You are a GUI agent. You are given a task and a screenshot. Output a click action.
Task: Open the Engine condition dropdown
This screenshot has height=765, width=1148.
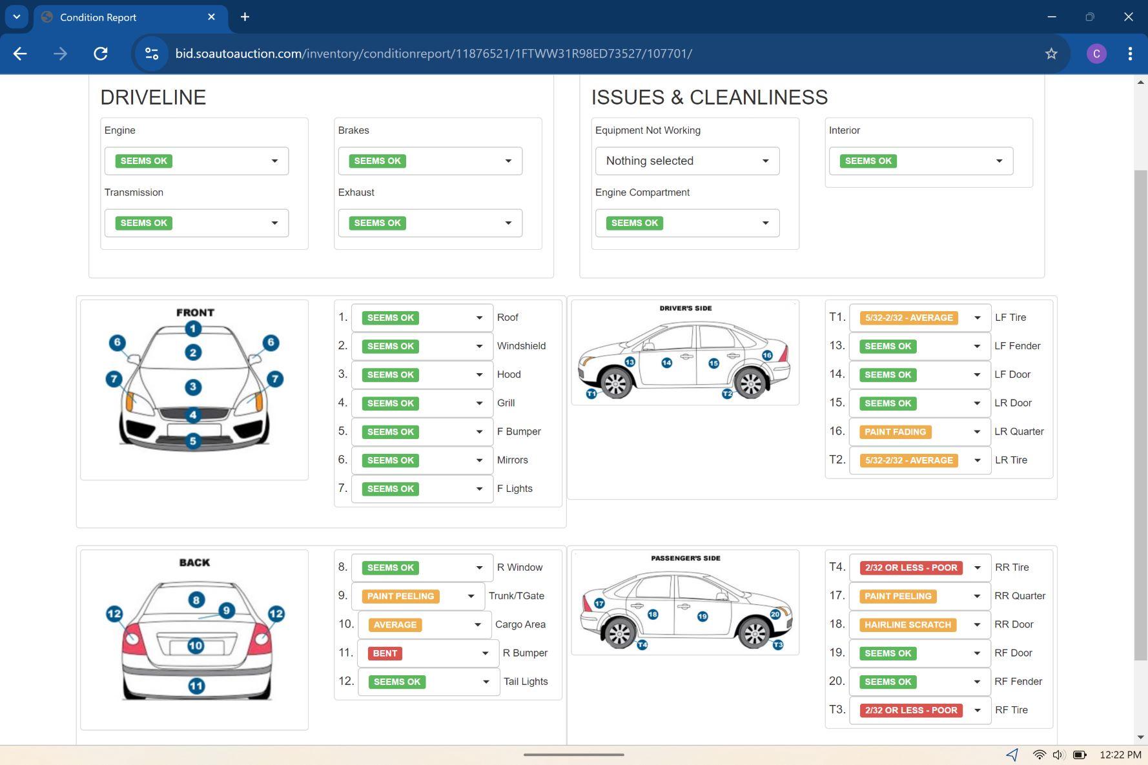click(x=196, y=161)
